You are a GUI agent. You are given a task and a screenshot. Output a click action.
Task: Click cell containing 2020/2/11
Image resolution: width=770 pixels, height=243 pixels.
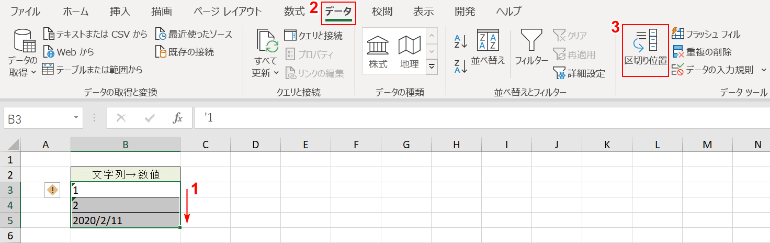point(126,220)
